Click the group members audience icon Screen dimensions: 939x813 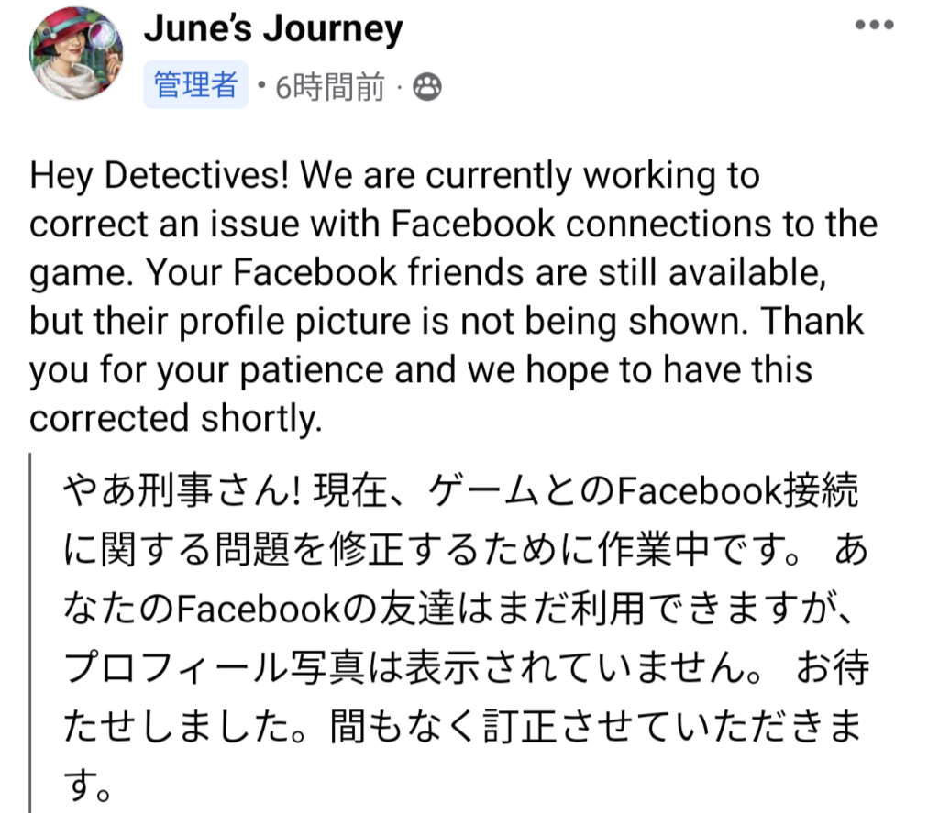[x=427, y=87]
